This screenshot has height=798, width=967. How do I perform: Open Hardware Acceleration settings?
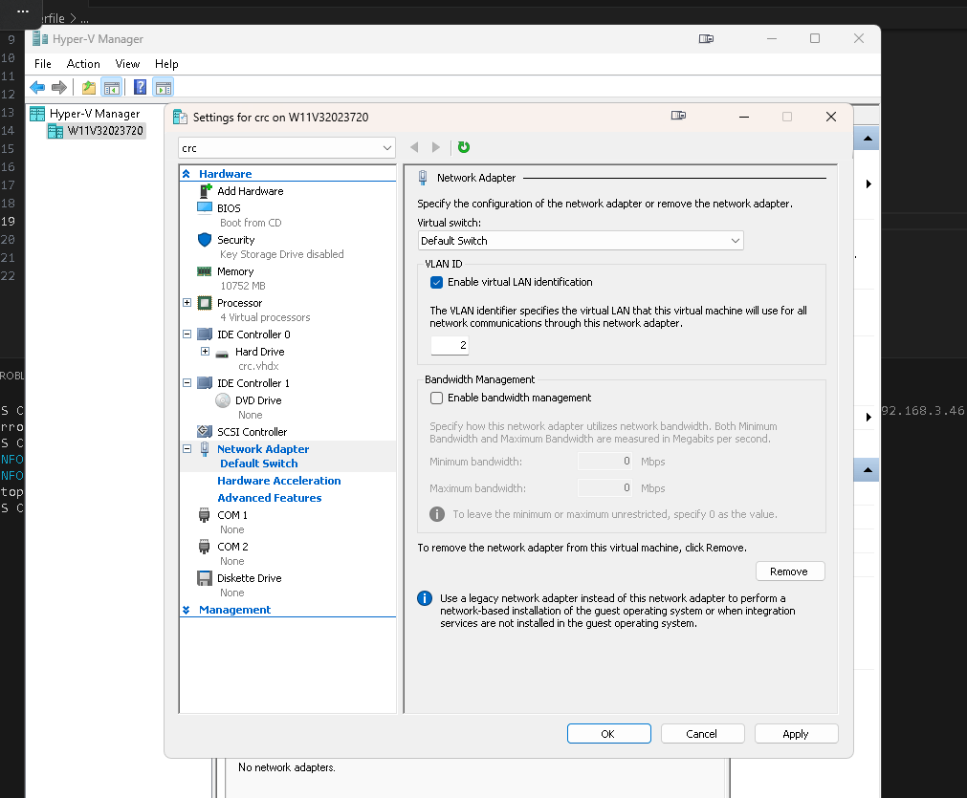(x=278, y=481)
